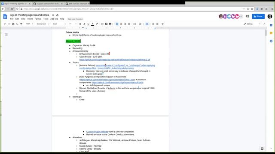The width and height of the screenshot is (275, 154).
Task: Click Decrease indent icon
Action: [x=153, y=24]
